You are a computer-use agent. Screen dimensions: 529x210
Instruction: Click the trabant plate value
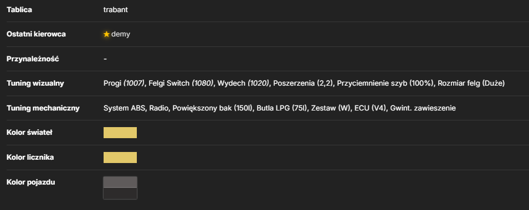click(x=116, y=10)
